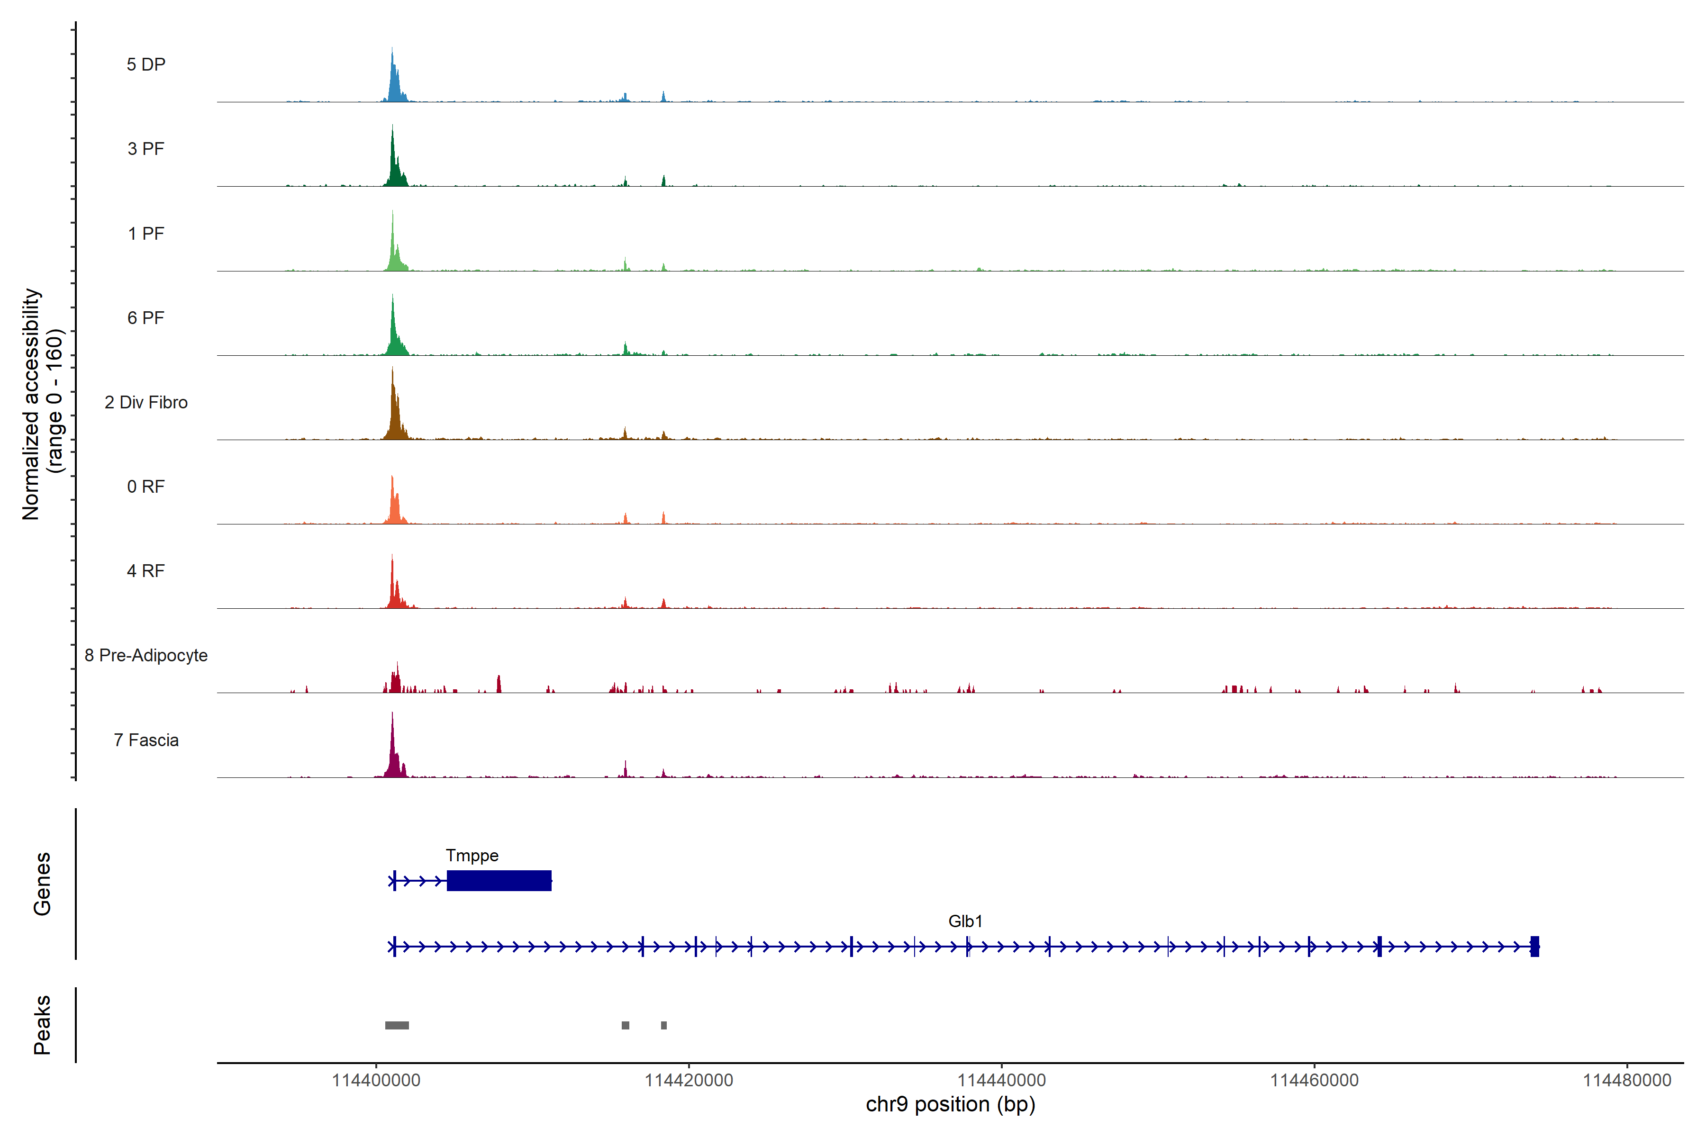
Task: Click the chr9 position (bp) axis title
Action: pyautogui.click(x=950, y=1104)
